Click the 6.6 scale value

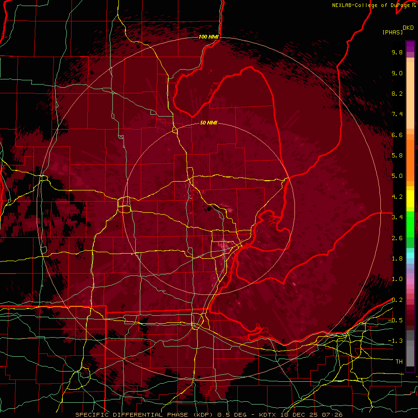[397, 135]
